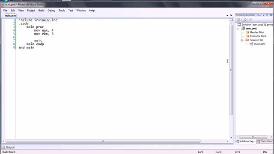Close the Solution Explorer panel
The width and height of the screenshot is (274, 154).
(x=271, y=15)
